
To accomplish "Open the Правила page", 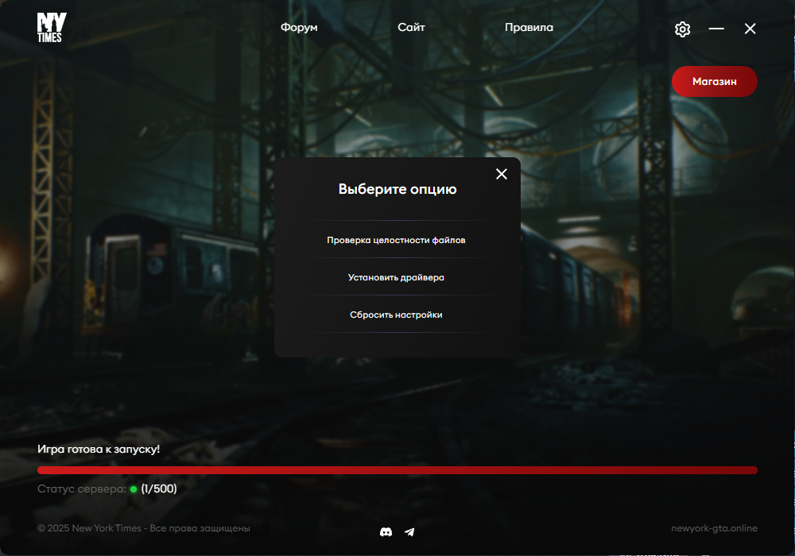I will click(x=529, y=28).
